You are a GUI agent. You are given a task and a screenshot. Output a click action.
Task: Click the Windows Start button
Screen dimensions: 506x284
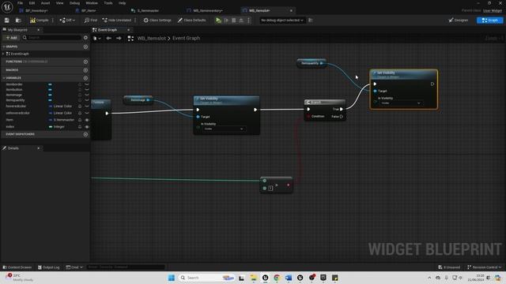pos(172,278)
